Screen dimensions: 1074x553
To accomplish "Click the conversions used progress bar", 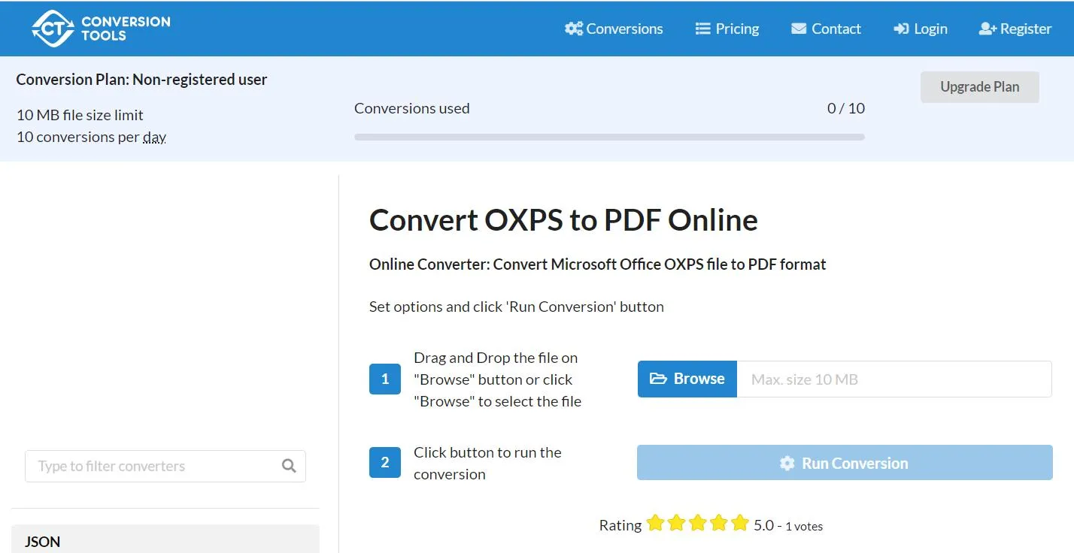I will pos(609,137).
